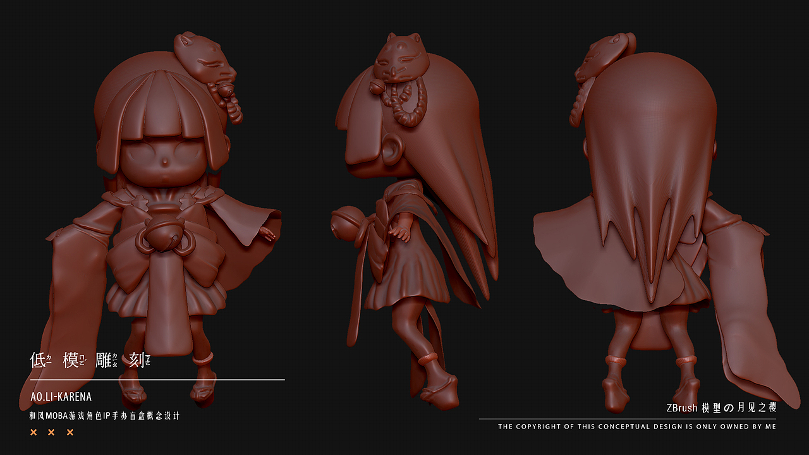Click the "低模雕刻" title text
The height and width of the screenshot is (455, 809).
90,360
